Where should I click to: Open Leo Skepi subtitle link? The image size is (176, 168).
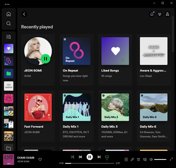[x=146, y=76]
